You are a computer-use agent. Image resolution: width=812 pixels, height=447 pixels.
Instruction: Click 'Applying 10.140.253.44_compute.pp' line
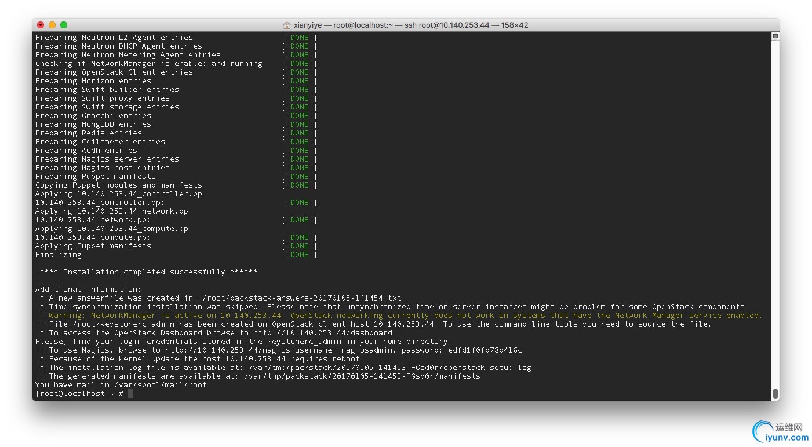point(112,229)
